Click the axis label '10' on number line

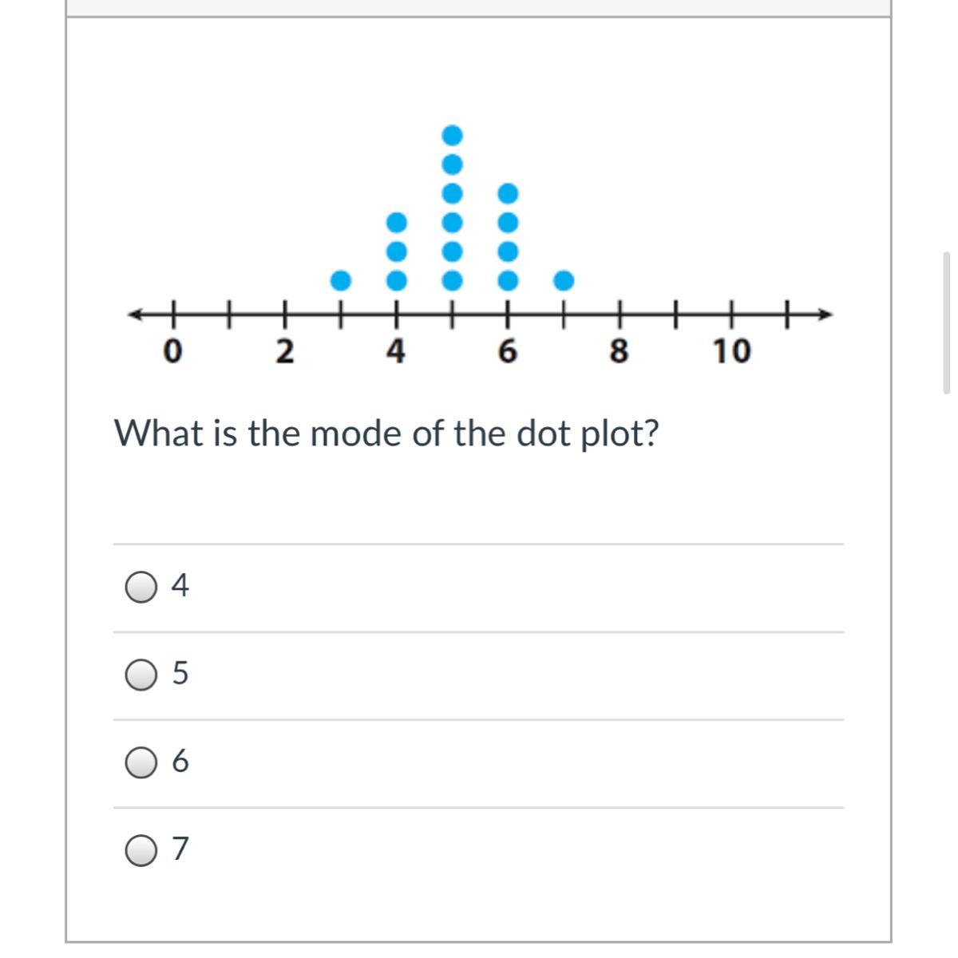coord(732,351)
